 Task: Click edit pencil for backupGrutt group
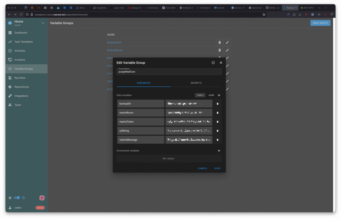(x=227, y=42)
